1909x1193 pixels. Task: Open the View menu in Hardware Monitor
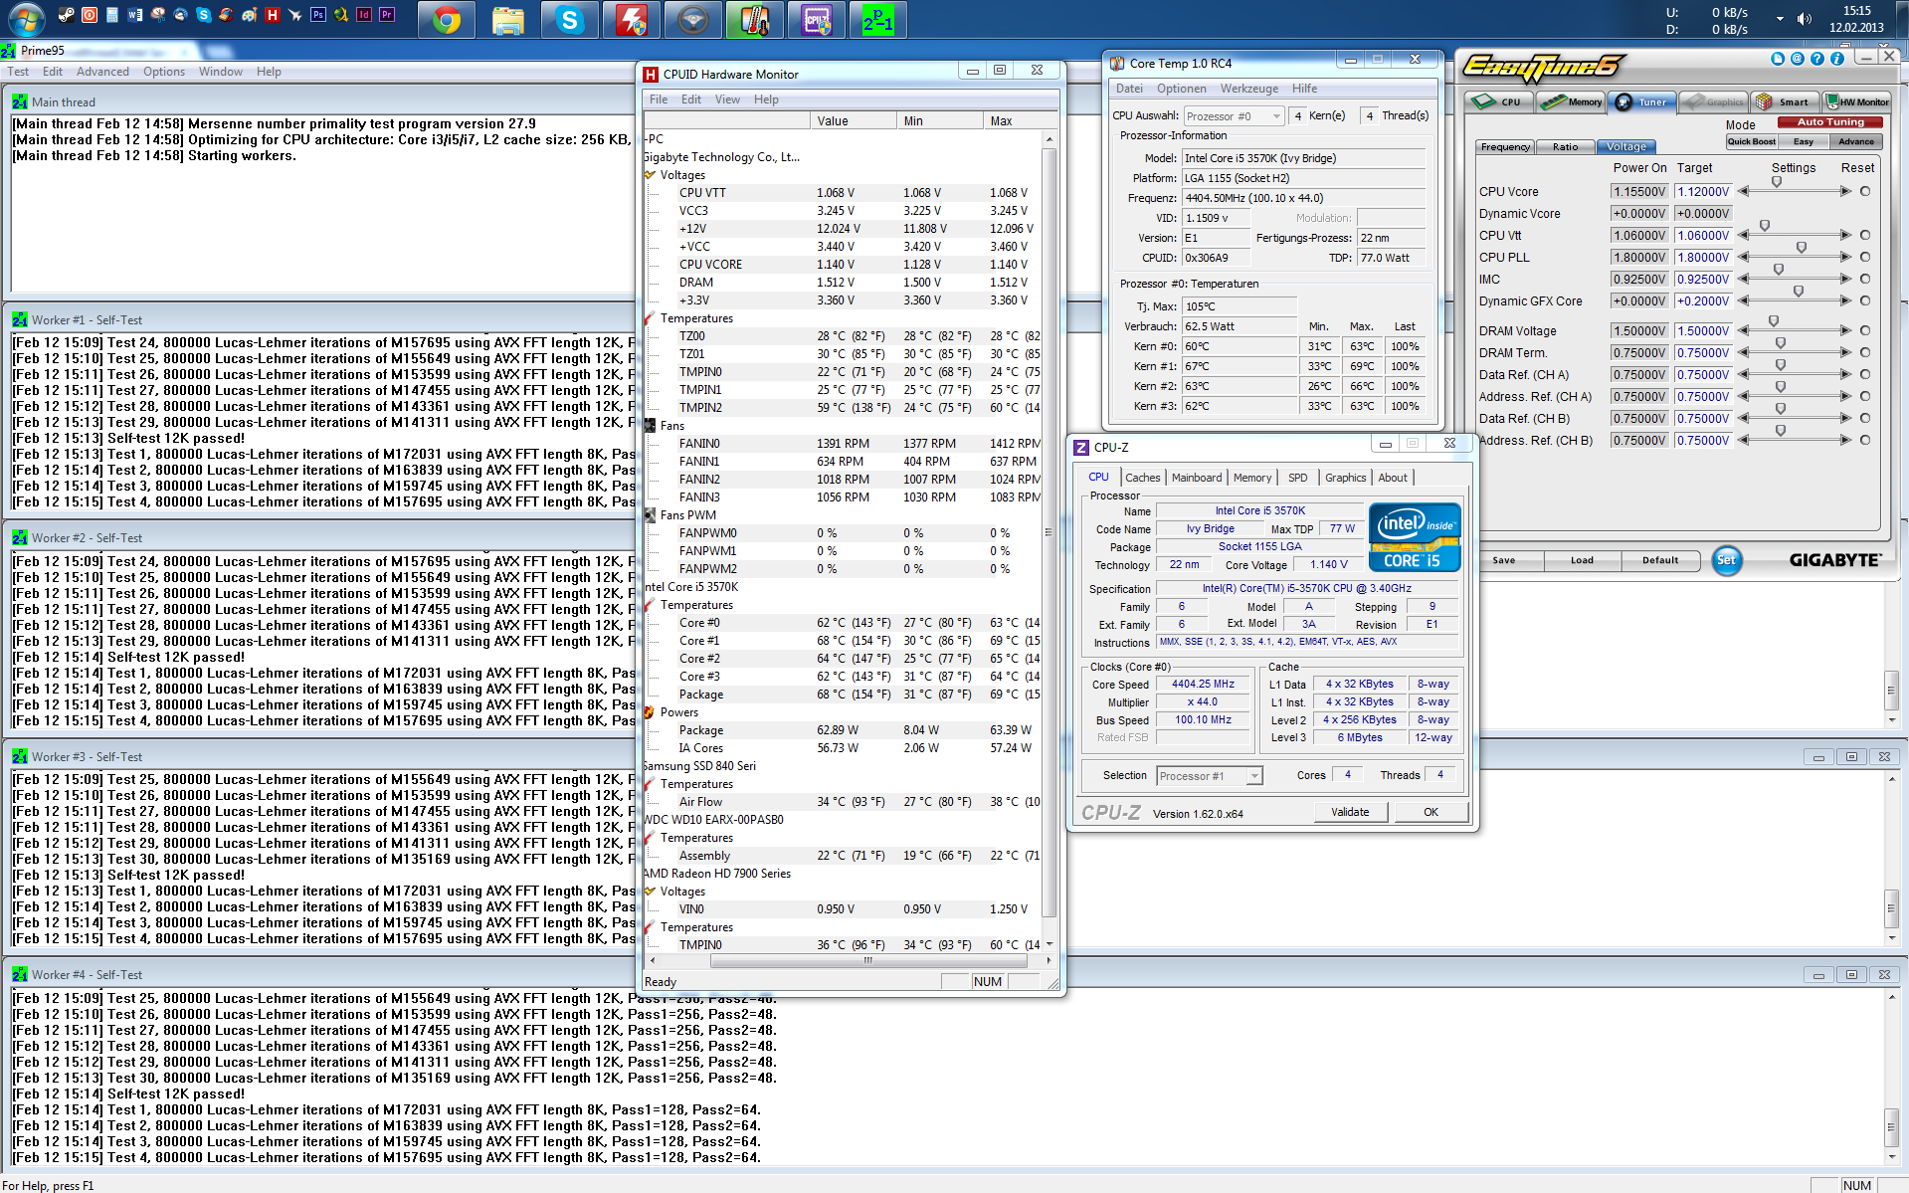click(727, 99)
